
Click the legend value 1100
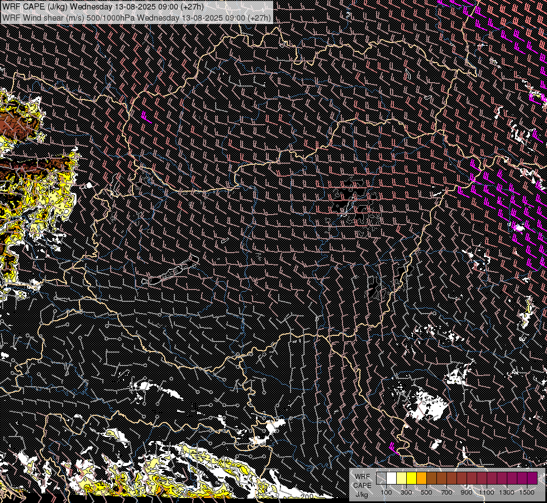pyautogui.click(x=487, y=492)
